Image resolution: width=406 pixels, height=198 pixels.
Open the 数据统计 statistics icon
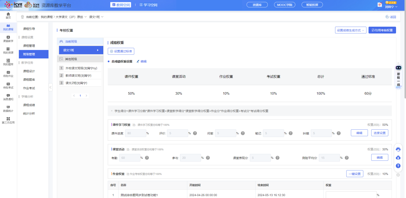[8, 109]
